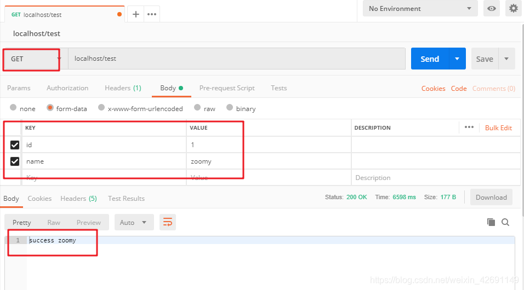Switch response view to Pretty
The image size is (524, 290).
(22, 223)
